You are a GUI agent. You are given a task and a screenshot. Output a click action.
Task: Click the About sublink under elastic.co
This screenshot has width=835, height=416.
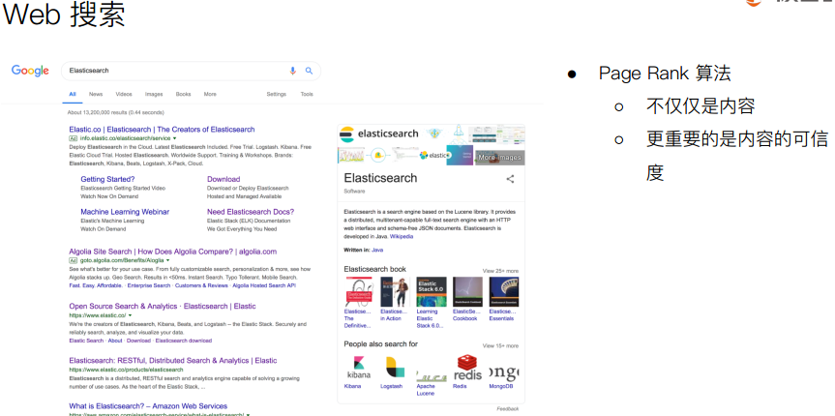coord(115,341)
